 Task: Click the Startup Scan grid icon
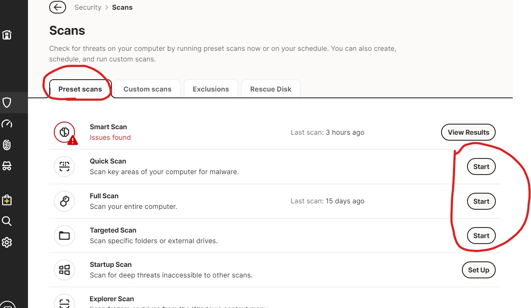64,270
